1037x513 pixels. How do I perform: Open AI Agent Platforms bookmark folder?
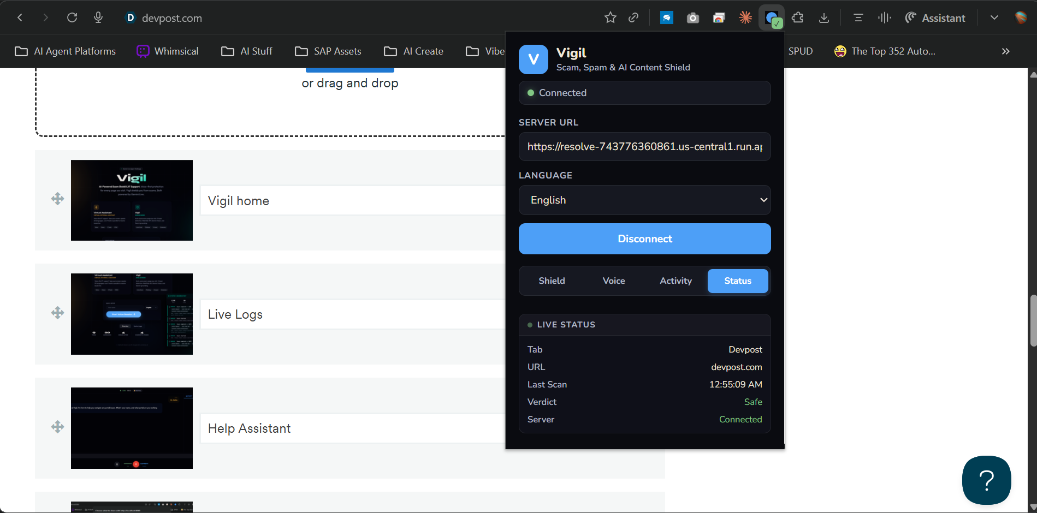pyautogui.click(x=66, y=51)
